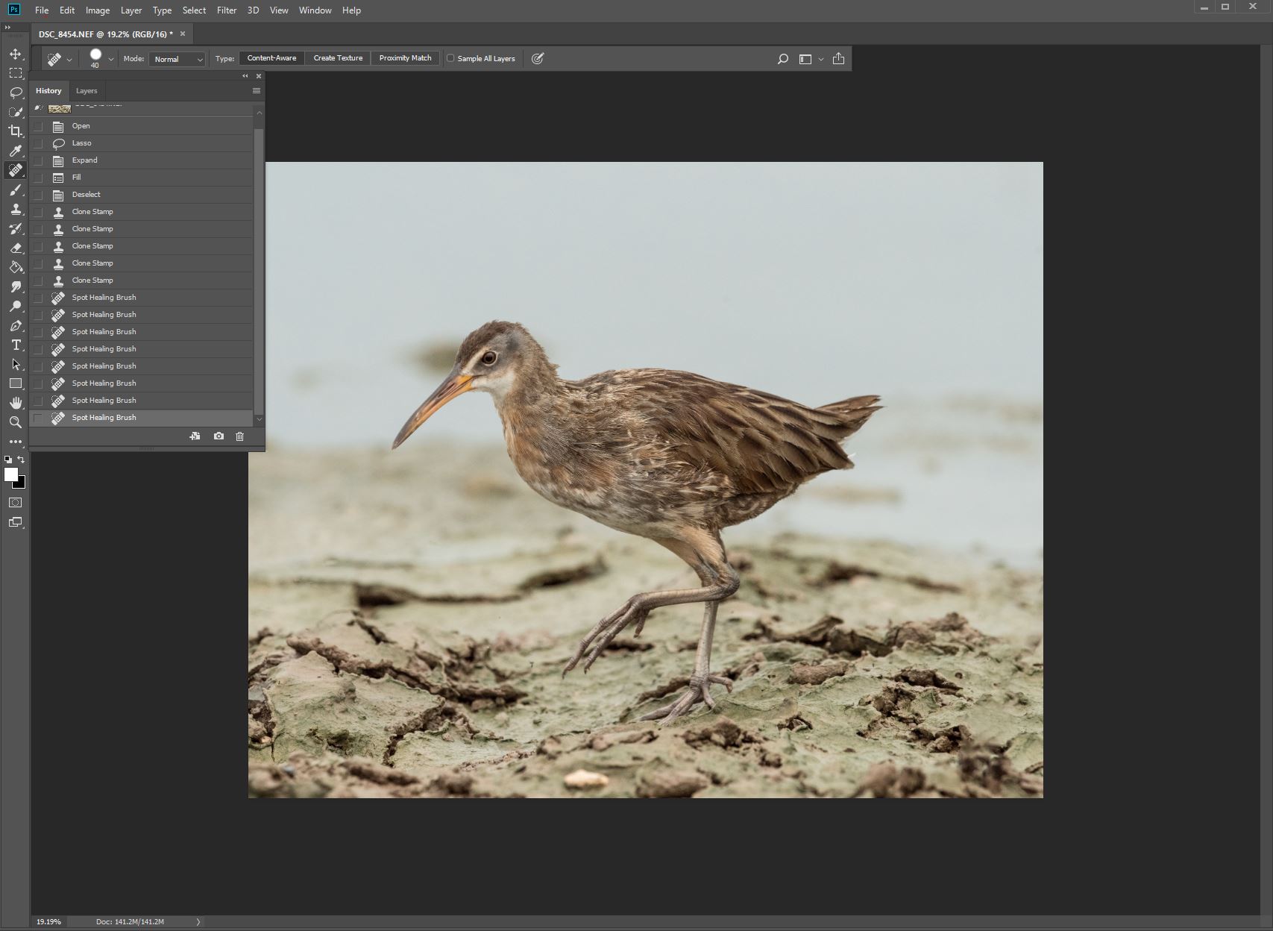The image size is (1273, 931).
Task: Choose the Zoom tool in toolbar
Action: (x=15, y=422)
